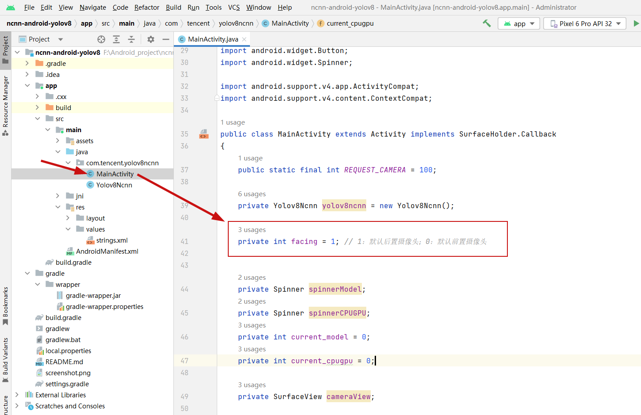Click line number 47 in gutter

184,361
